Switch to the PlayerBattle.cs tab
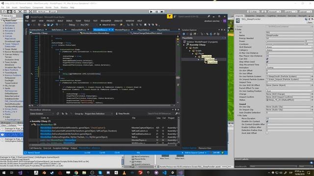This screenshot has height=176, width=314. [x=163, y=30]
